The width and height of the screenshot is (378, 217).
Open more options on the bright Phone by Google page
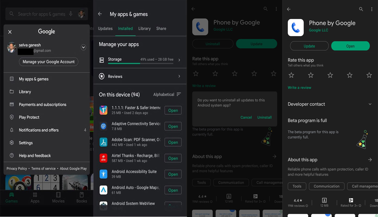tap(372, 9)
